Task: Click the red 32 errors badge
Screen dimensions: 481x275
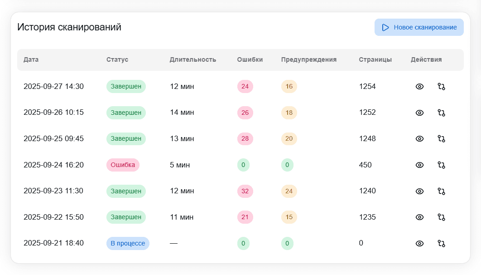Action: 245,191
